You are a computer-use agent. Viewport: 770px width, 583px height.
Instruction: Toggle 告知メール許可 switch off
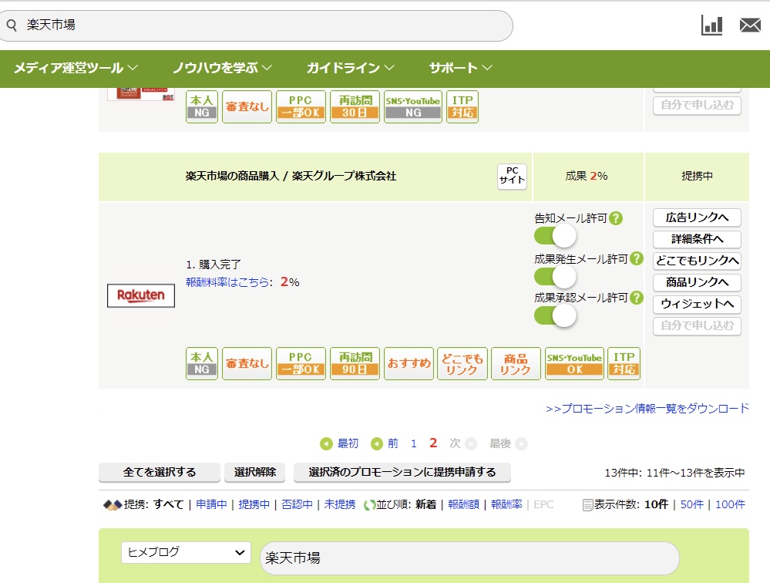[x=555, y=236]
